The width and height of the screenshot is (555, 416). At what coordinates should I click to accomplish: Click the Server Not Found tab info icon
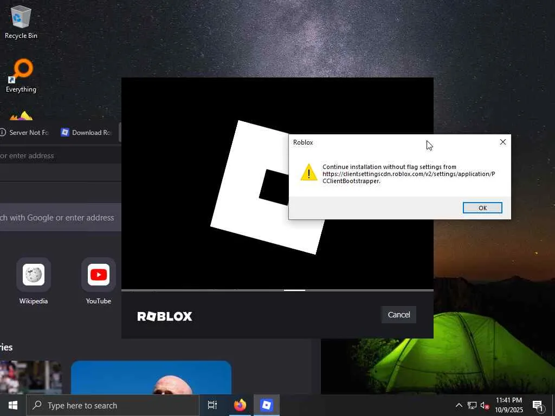click(3, 132)
